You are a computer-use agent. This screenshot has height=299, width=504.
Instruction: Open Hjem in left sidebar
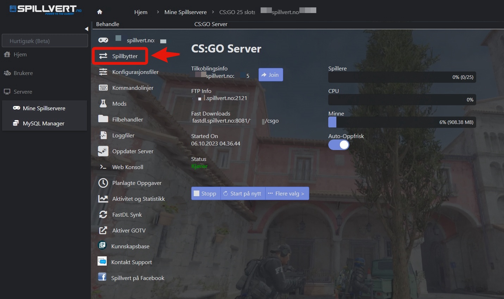(20, 55)
